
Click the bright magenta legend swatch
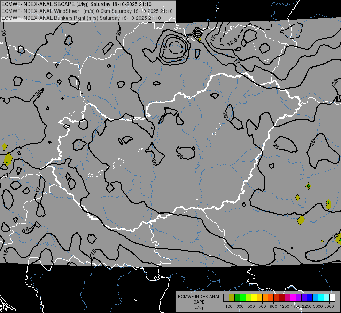[293, 298]
